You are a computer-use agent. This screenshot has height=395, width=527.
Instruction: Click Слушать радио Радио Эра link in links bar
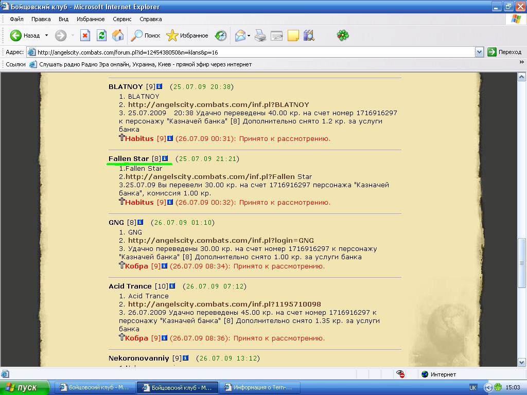(x=140, y=64)
